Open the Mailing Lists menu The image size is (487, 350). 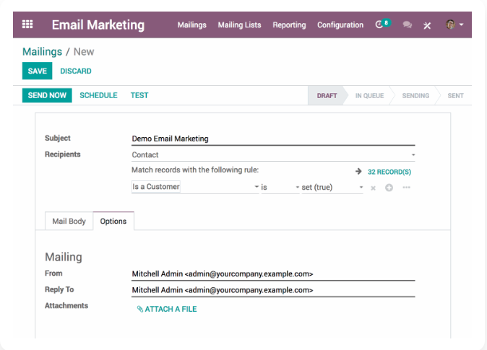click(239, 25)
